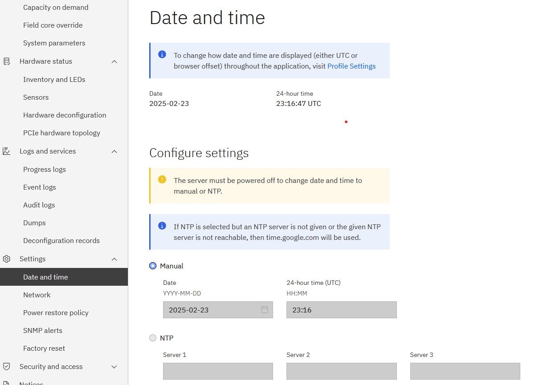Click the Settings gear icon

[x=7, y=259]
